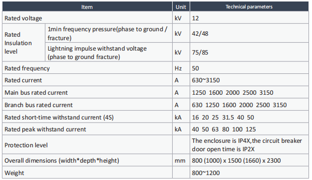The image size is (312, 180).
Task: Click the Lightning impulse withstand voltage cell
Action: pos(109,52)
